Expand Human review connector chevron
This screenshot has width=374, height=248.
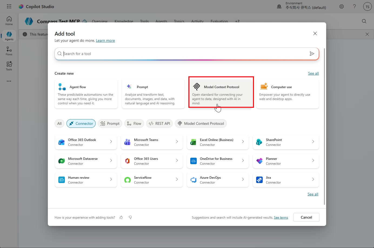(111, 179)
